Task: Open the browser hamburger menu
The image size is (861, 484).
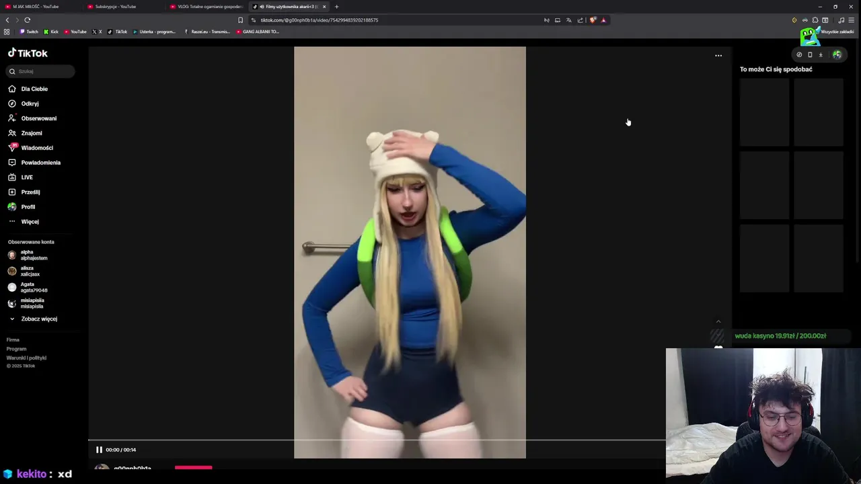Action: click(x=851, y=20)
